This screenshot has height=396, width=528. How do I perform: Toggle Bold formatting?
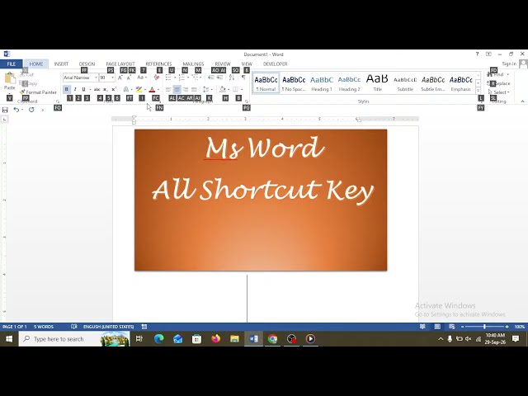pyautogui.click(x=66, y=89)
